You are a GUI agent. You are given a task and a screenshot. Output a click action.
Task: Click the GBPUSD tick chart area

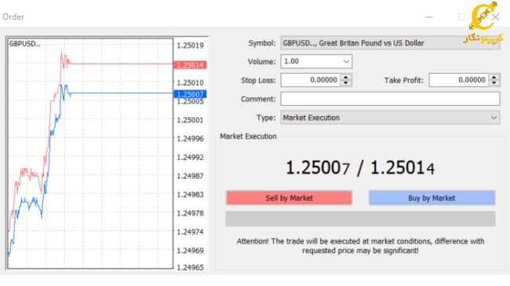90,154
